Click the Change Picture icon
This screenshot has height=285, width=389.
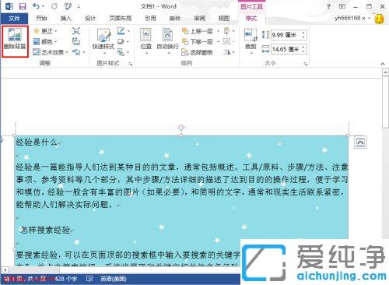[76, 41]
